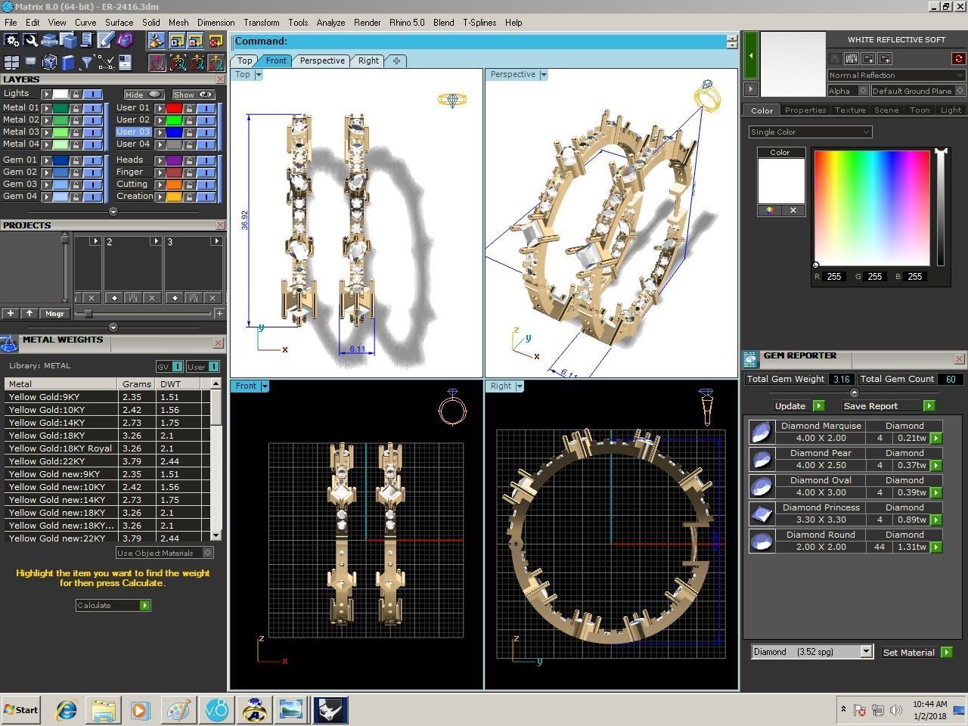Click the red refresh material icon
Image resolution: width=968 pixels, height=726 pixels.
[x=959, y=58]
